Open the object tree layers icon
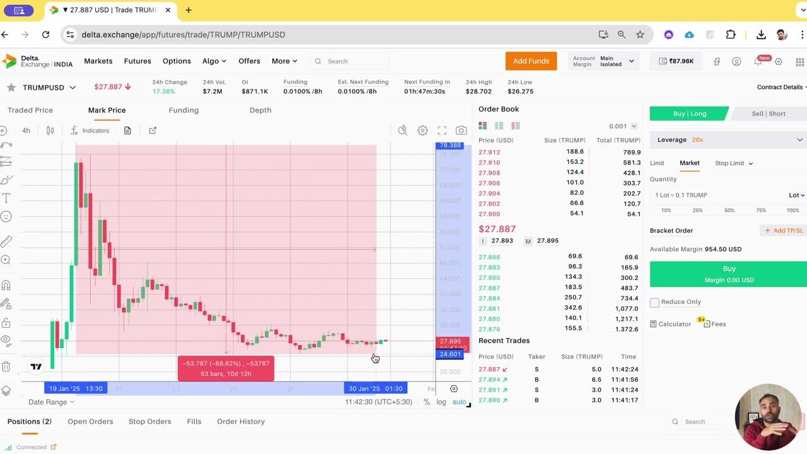The width and height of the screenshot is (807, 454). (6, 391)
